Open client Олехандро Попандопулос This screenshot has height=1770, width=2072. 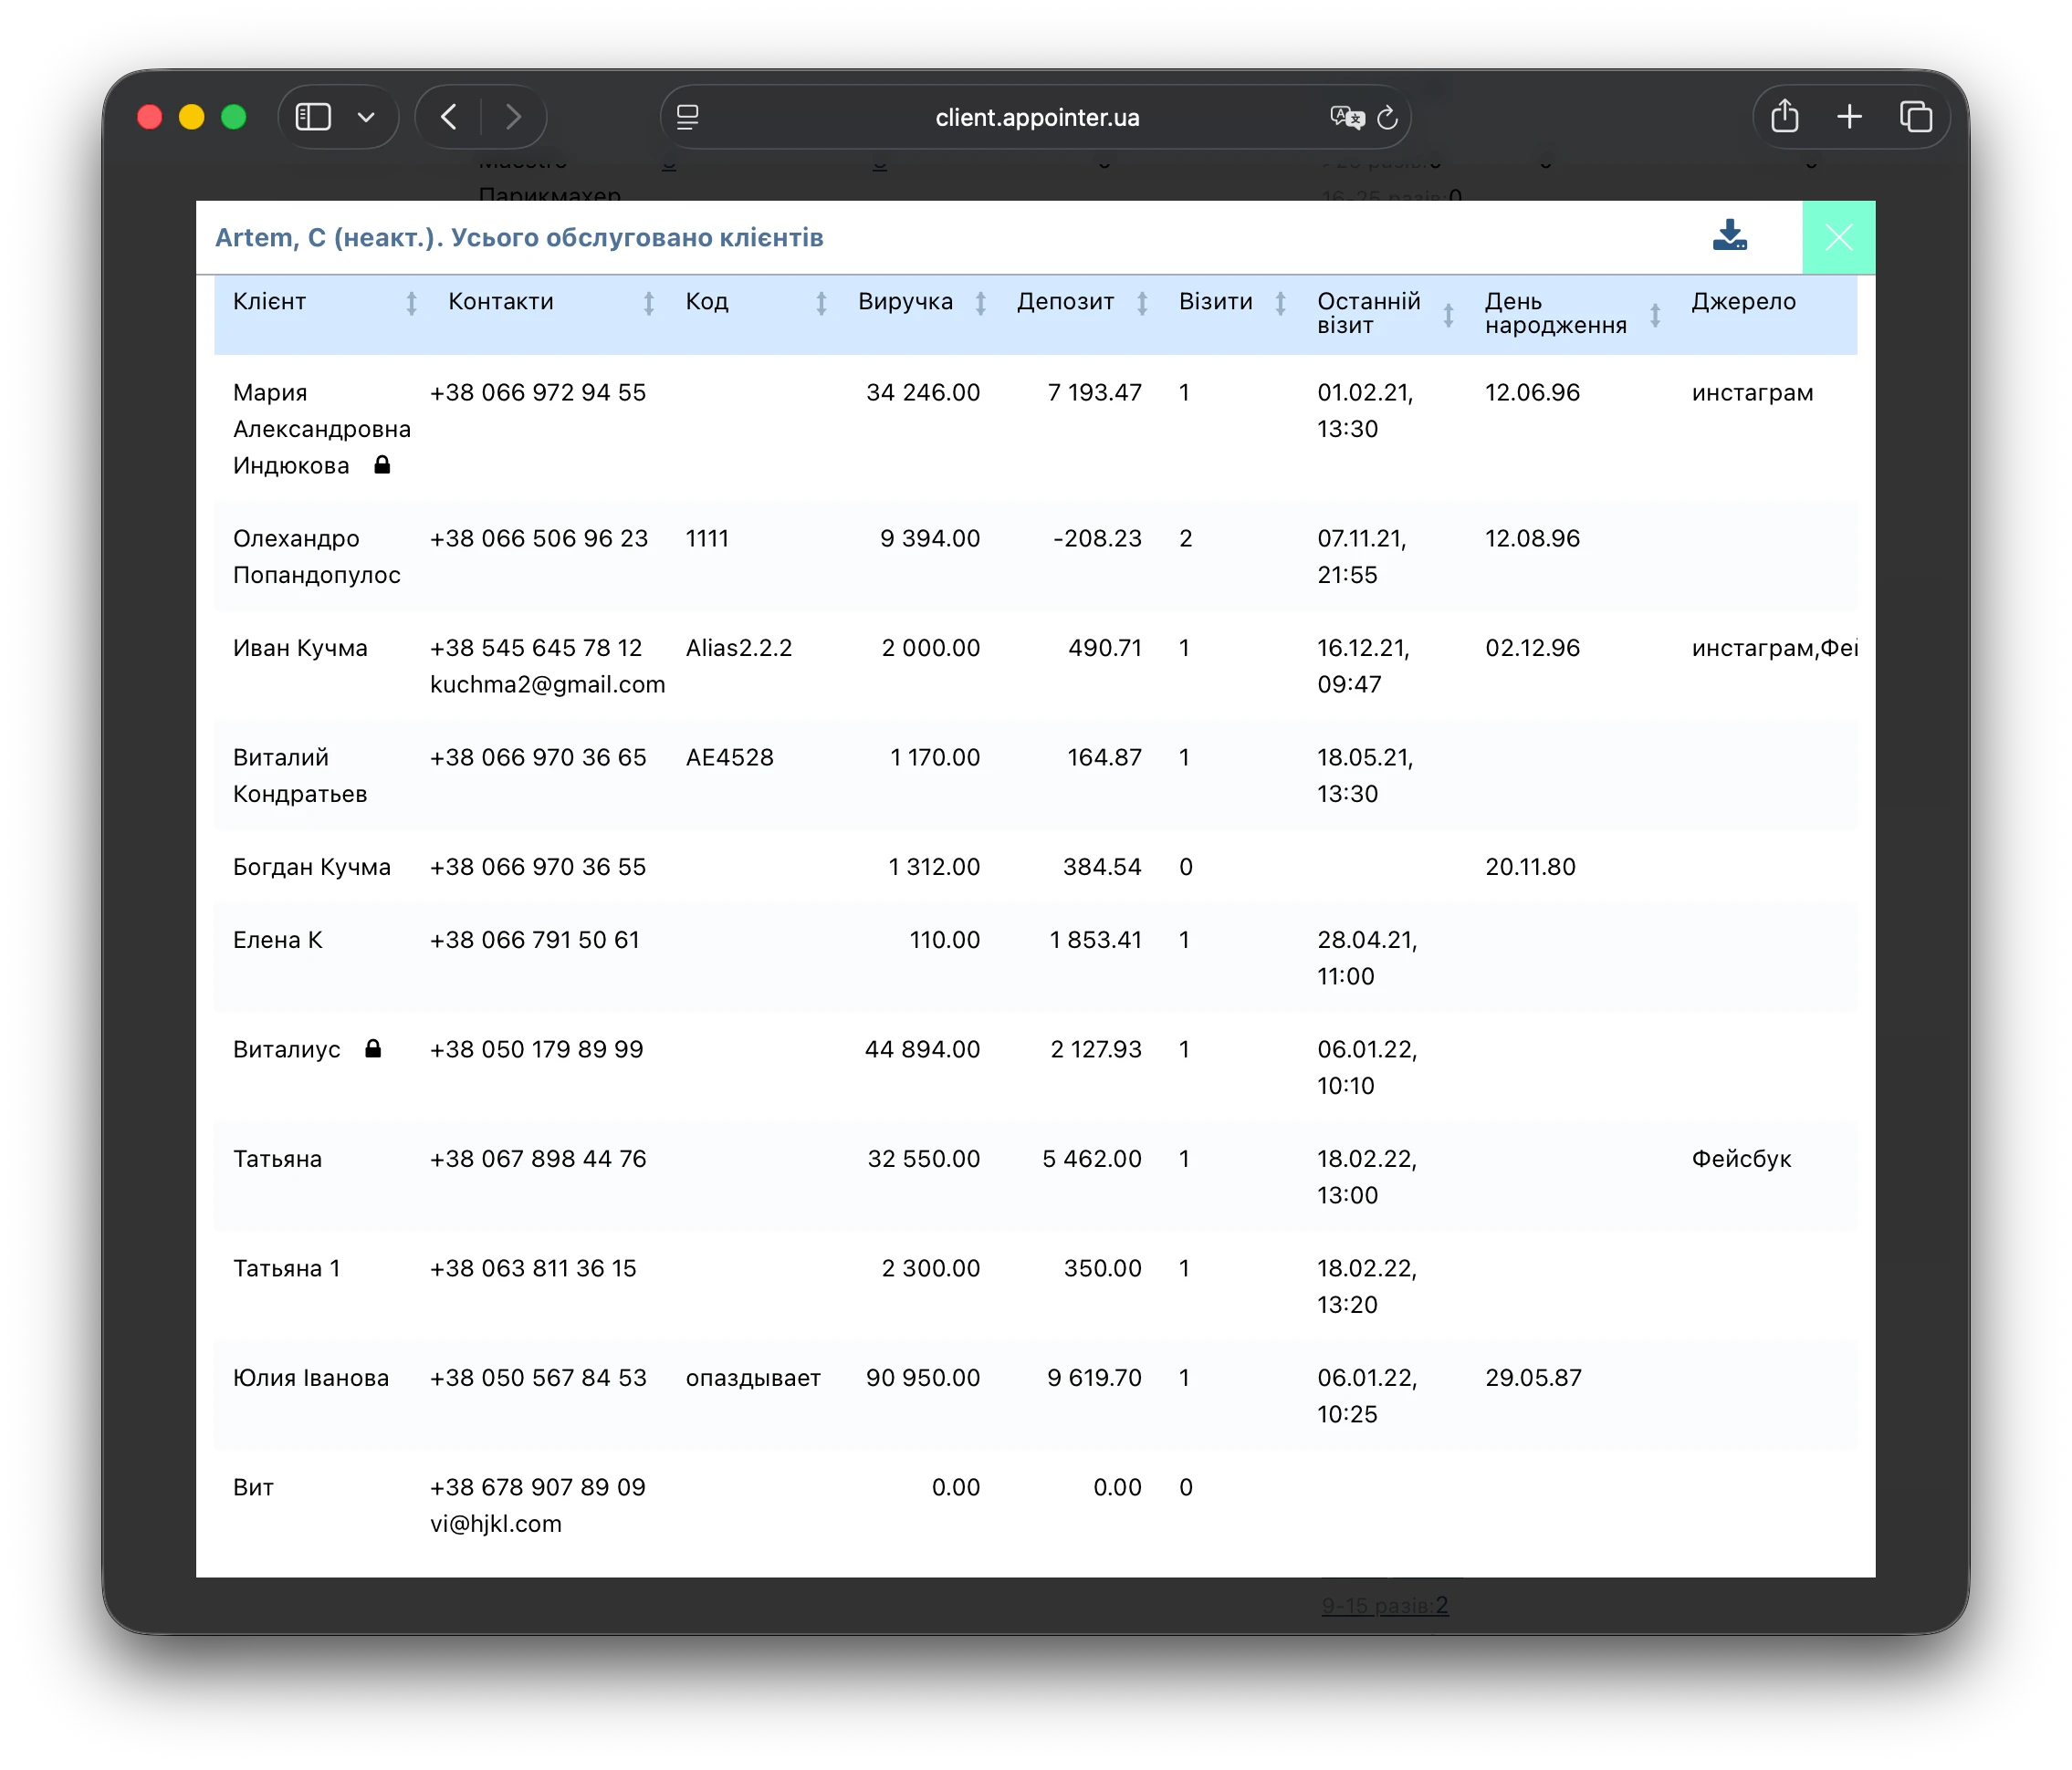(316, 557)
